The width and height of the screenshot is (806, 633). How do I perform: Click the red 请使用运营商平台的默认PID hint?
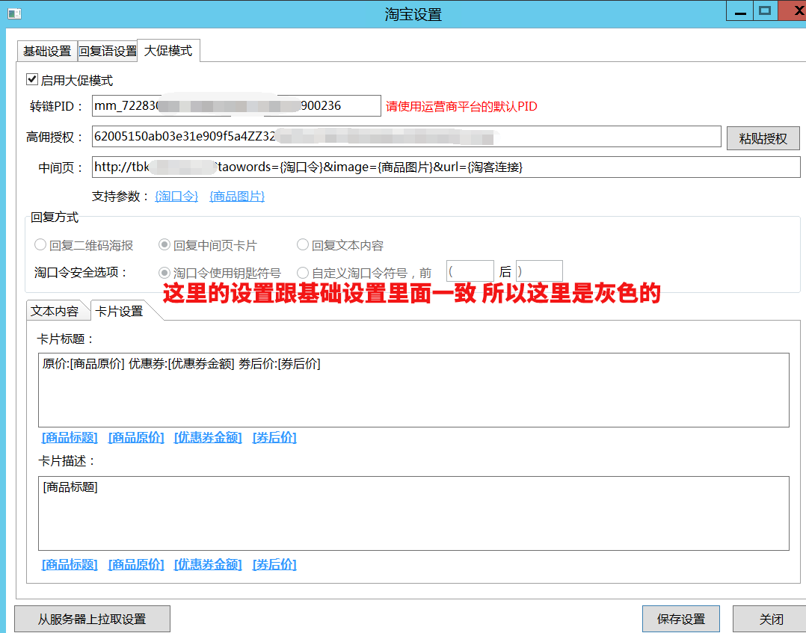461,106
